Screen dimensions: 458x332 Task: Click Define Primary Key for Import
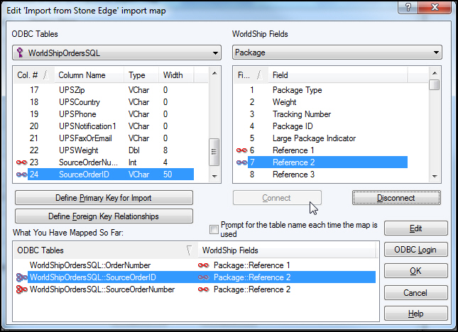click(x=104, y=198)
